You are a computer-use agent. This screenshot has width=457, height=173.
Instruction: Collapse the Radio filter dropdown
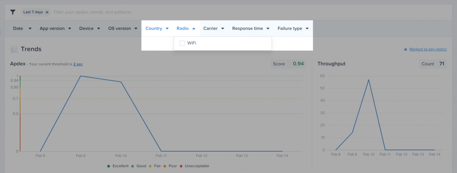tap(186, 28)
